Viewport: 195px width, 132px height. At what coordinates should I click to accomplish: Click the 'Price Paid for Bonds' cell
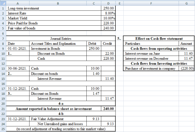(54, 23)
